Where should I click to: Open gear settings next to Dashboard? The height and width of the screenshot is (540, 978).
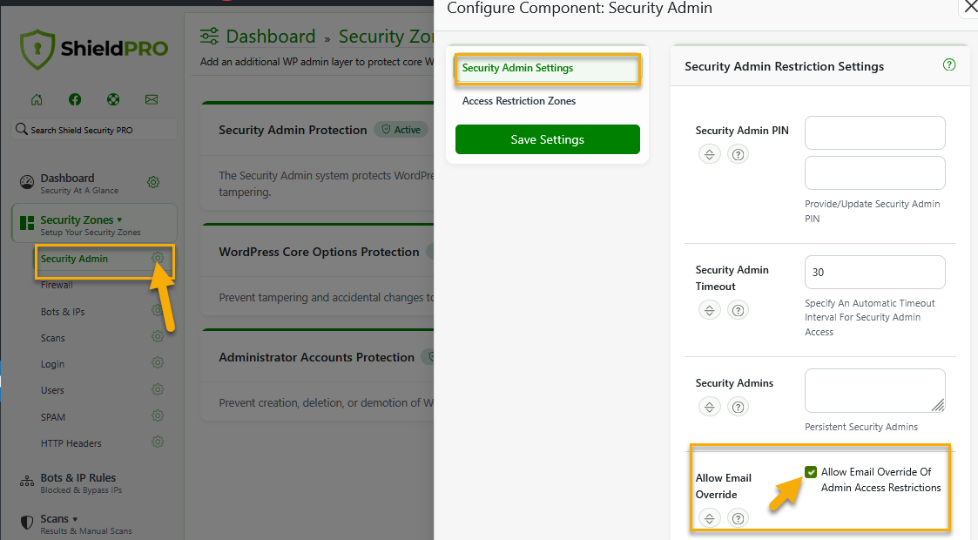[x=153, y=182]
